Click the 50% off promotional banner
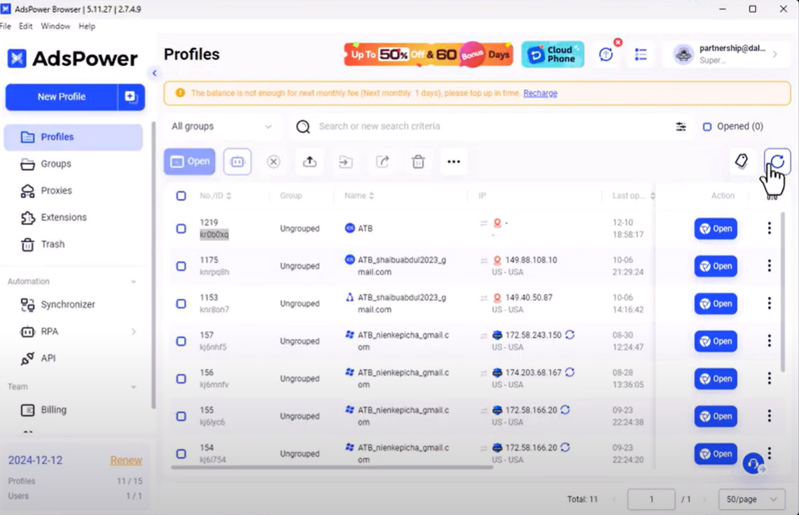 click(429, 54)
